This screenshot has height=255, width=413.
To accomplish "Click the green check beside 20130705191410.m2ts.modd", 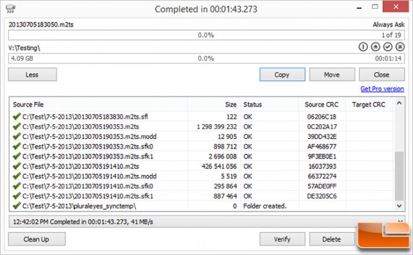I will tap(17, 176).
